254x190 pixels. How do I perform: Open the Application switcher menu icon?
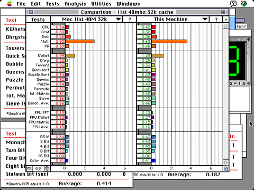(244, 4)
